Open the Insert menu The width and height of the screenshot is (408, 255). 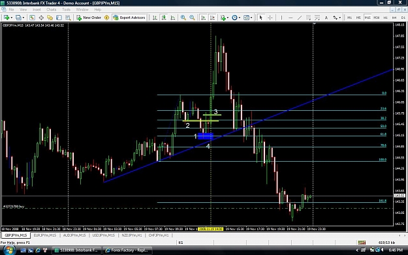tap(37, 9)
